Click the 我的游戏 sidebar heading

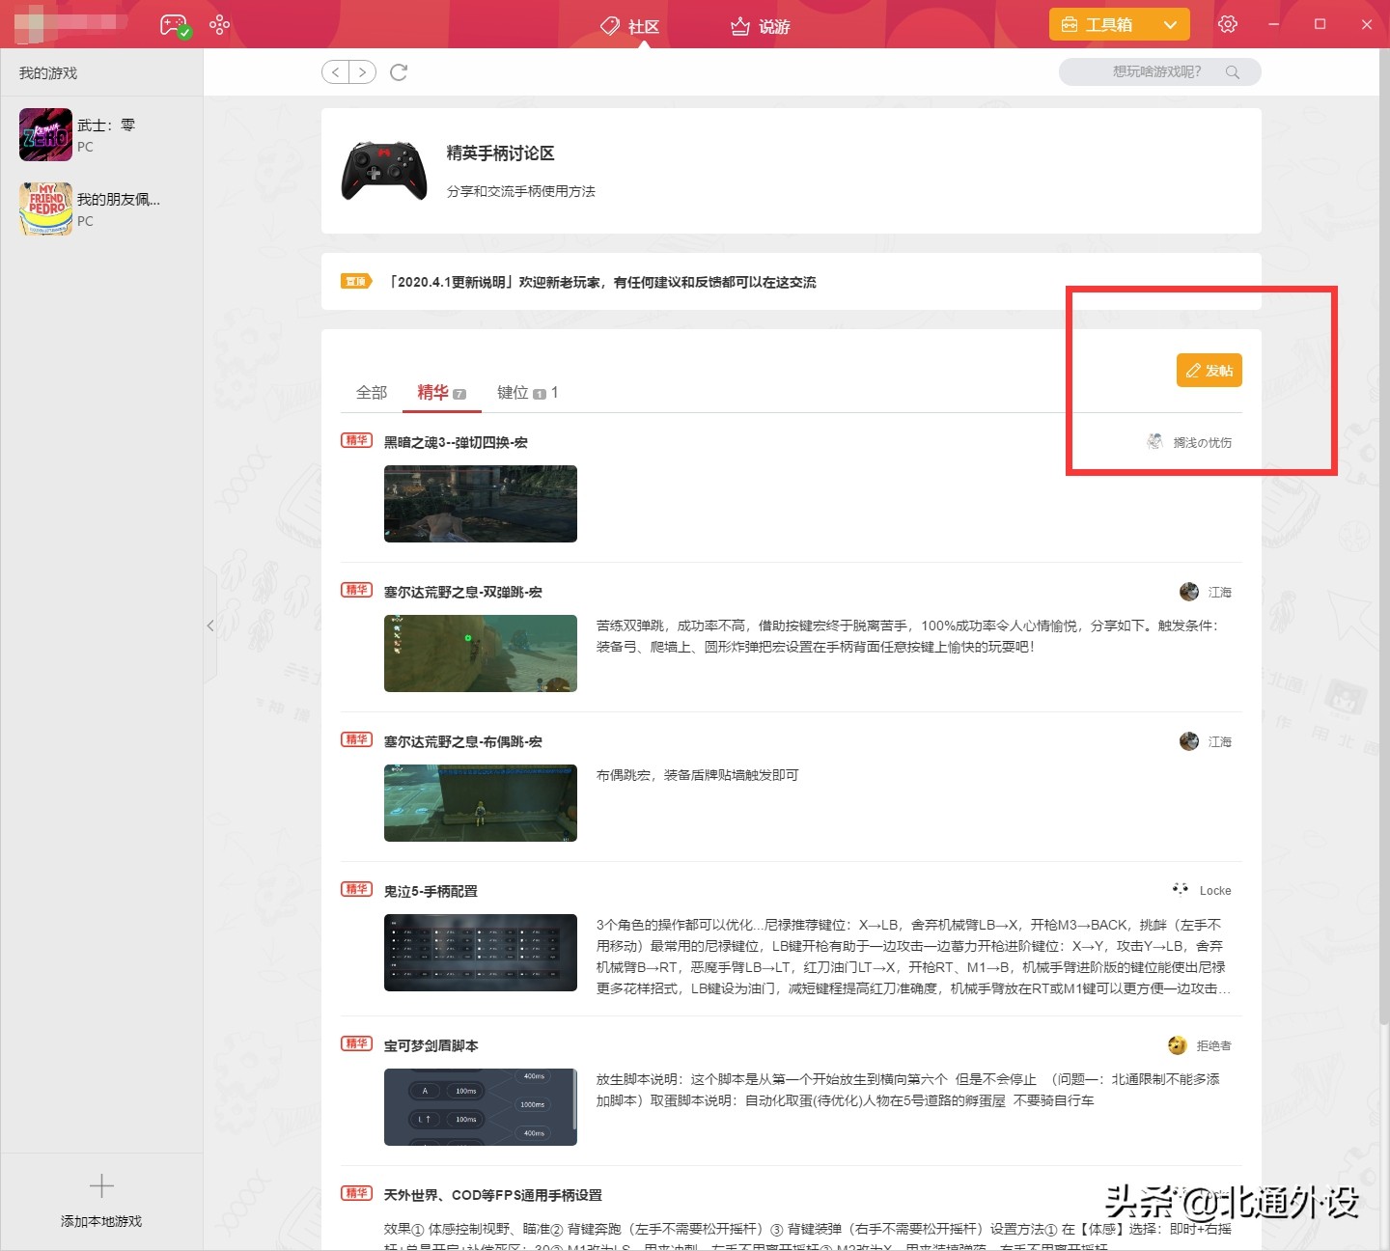coord(48,73)
